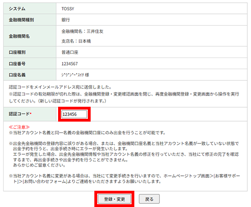Select 金融機関名：三井住友 text
This screenshot has width=251, height=207.
tap(82, 32)
